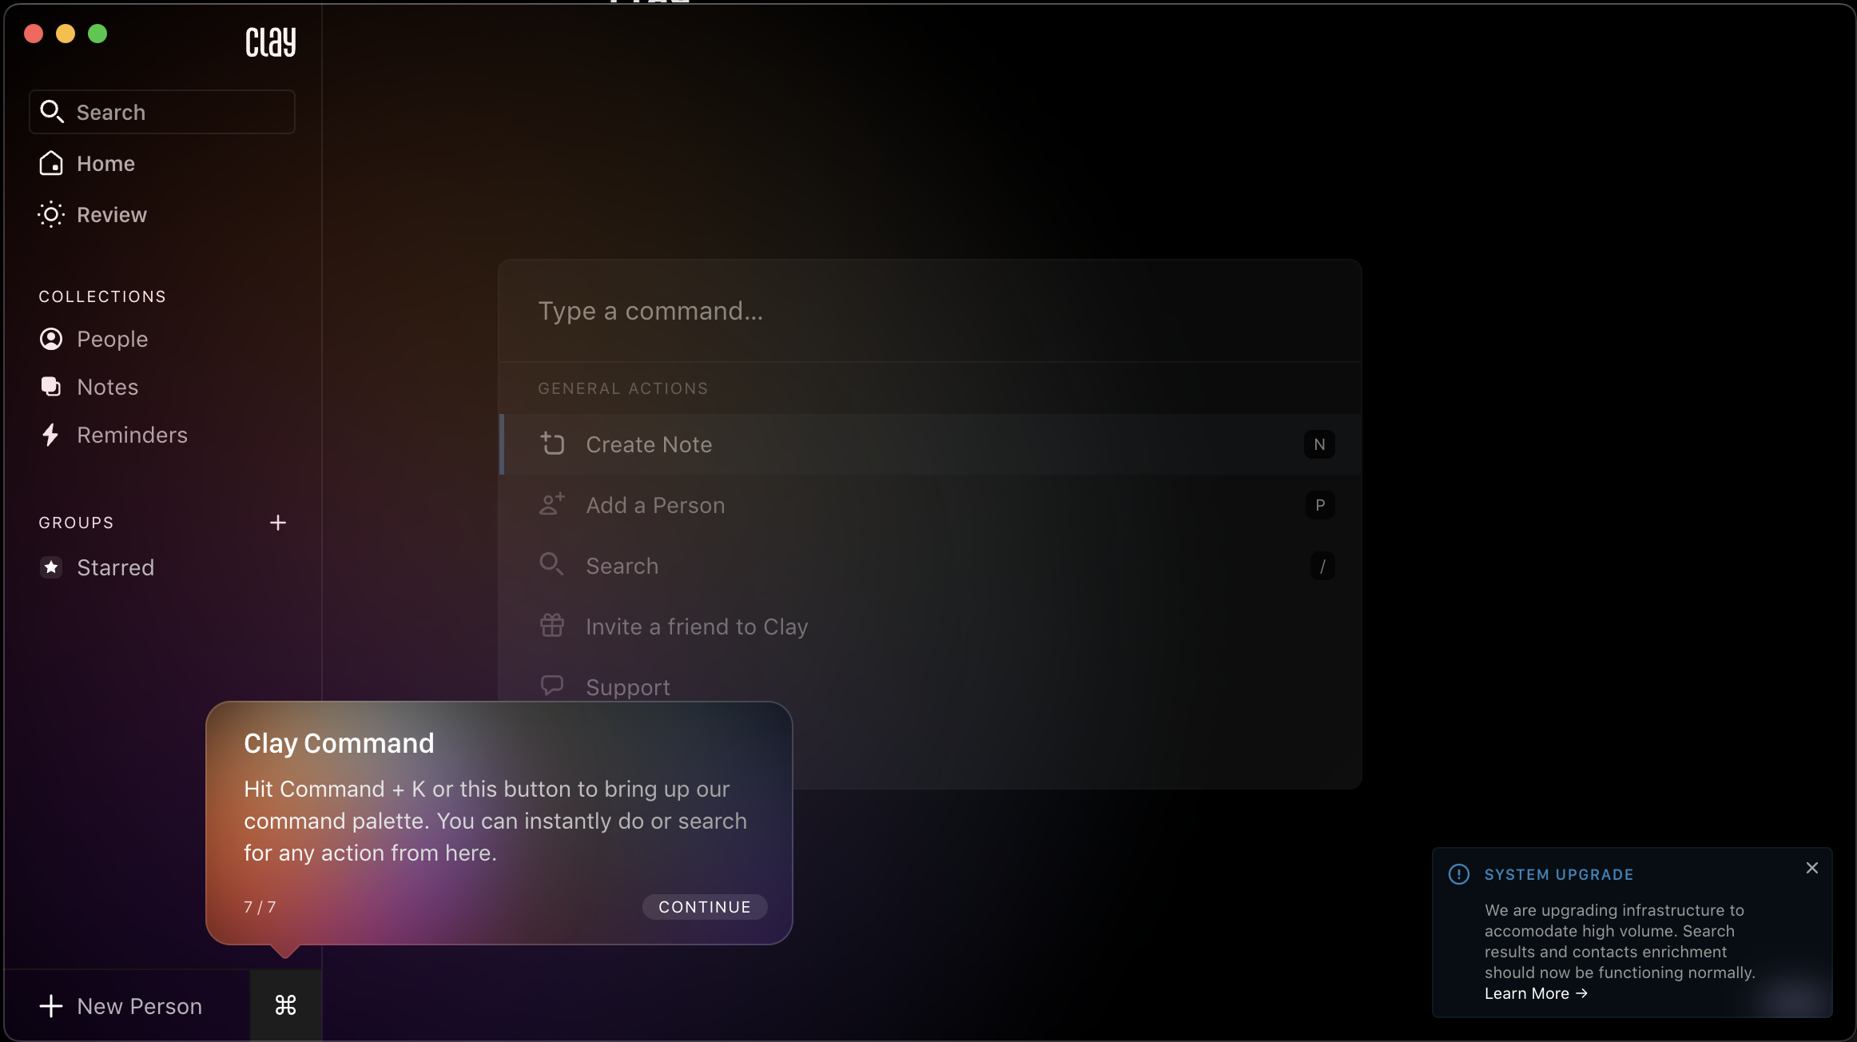
Task: Click the sidebar Search field
Action: click(x=162, y=113)
